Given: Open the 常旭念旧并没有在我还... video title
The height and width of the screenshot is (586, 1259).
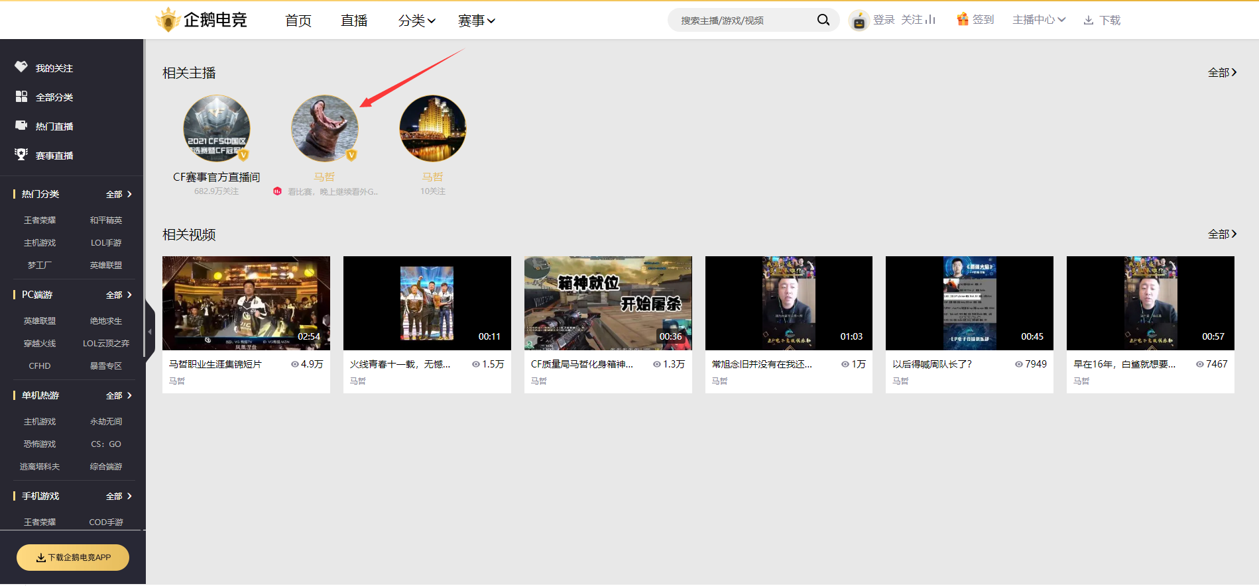Looking at the screenshot, I should click(762, 364).
